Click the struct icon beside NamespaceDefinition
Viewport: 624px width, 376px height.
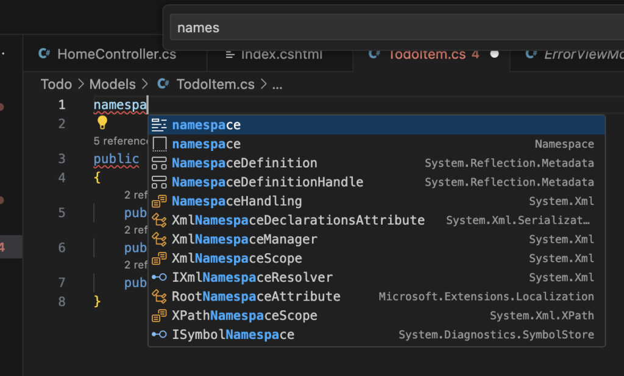click(160, 163)
